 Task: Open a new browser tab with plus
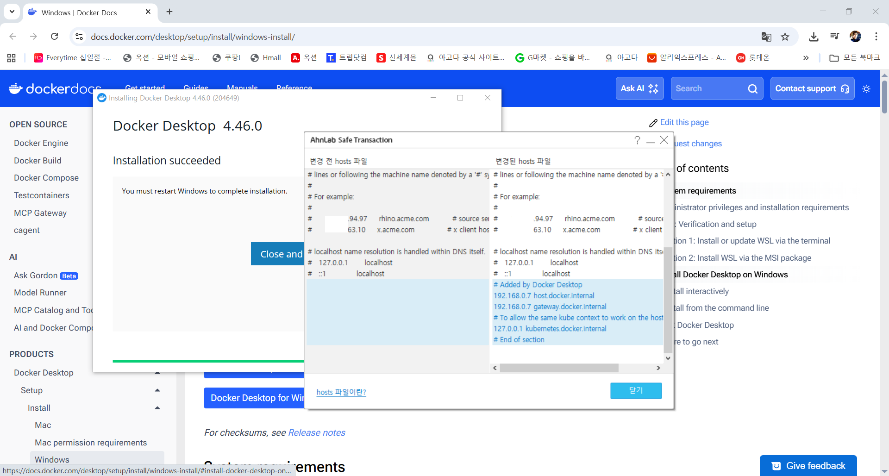(169, 12)
